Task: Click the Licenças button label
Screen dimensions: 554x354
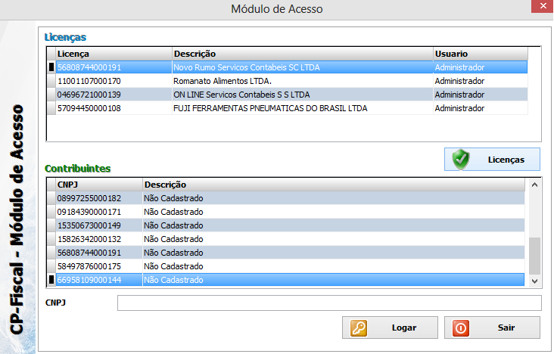Action: point(506,160)
